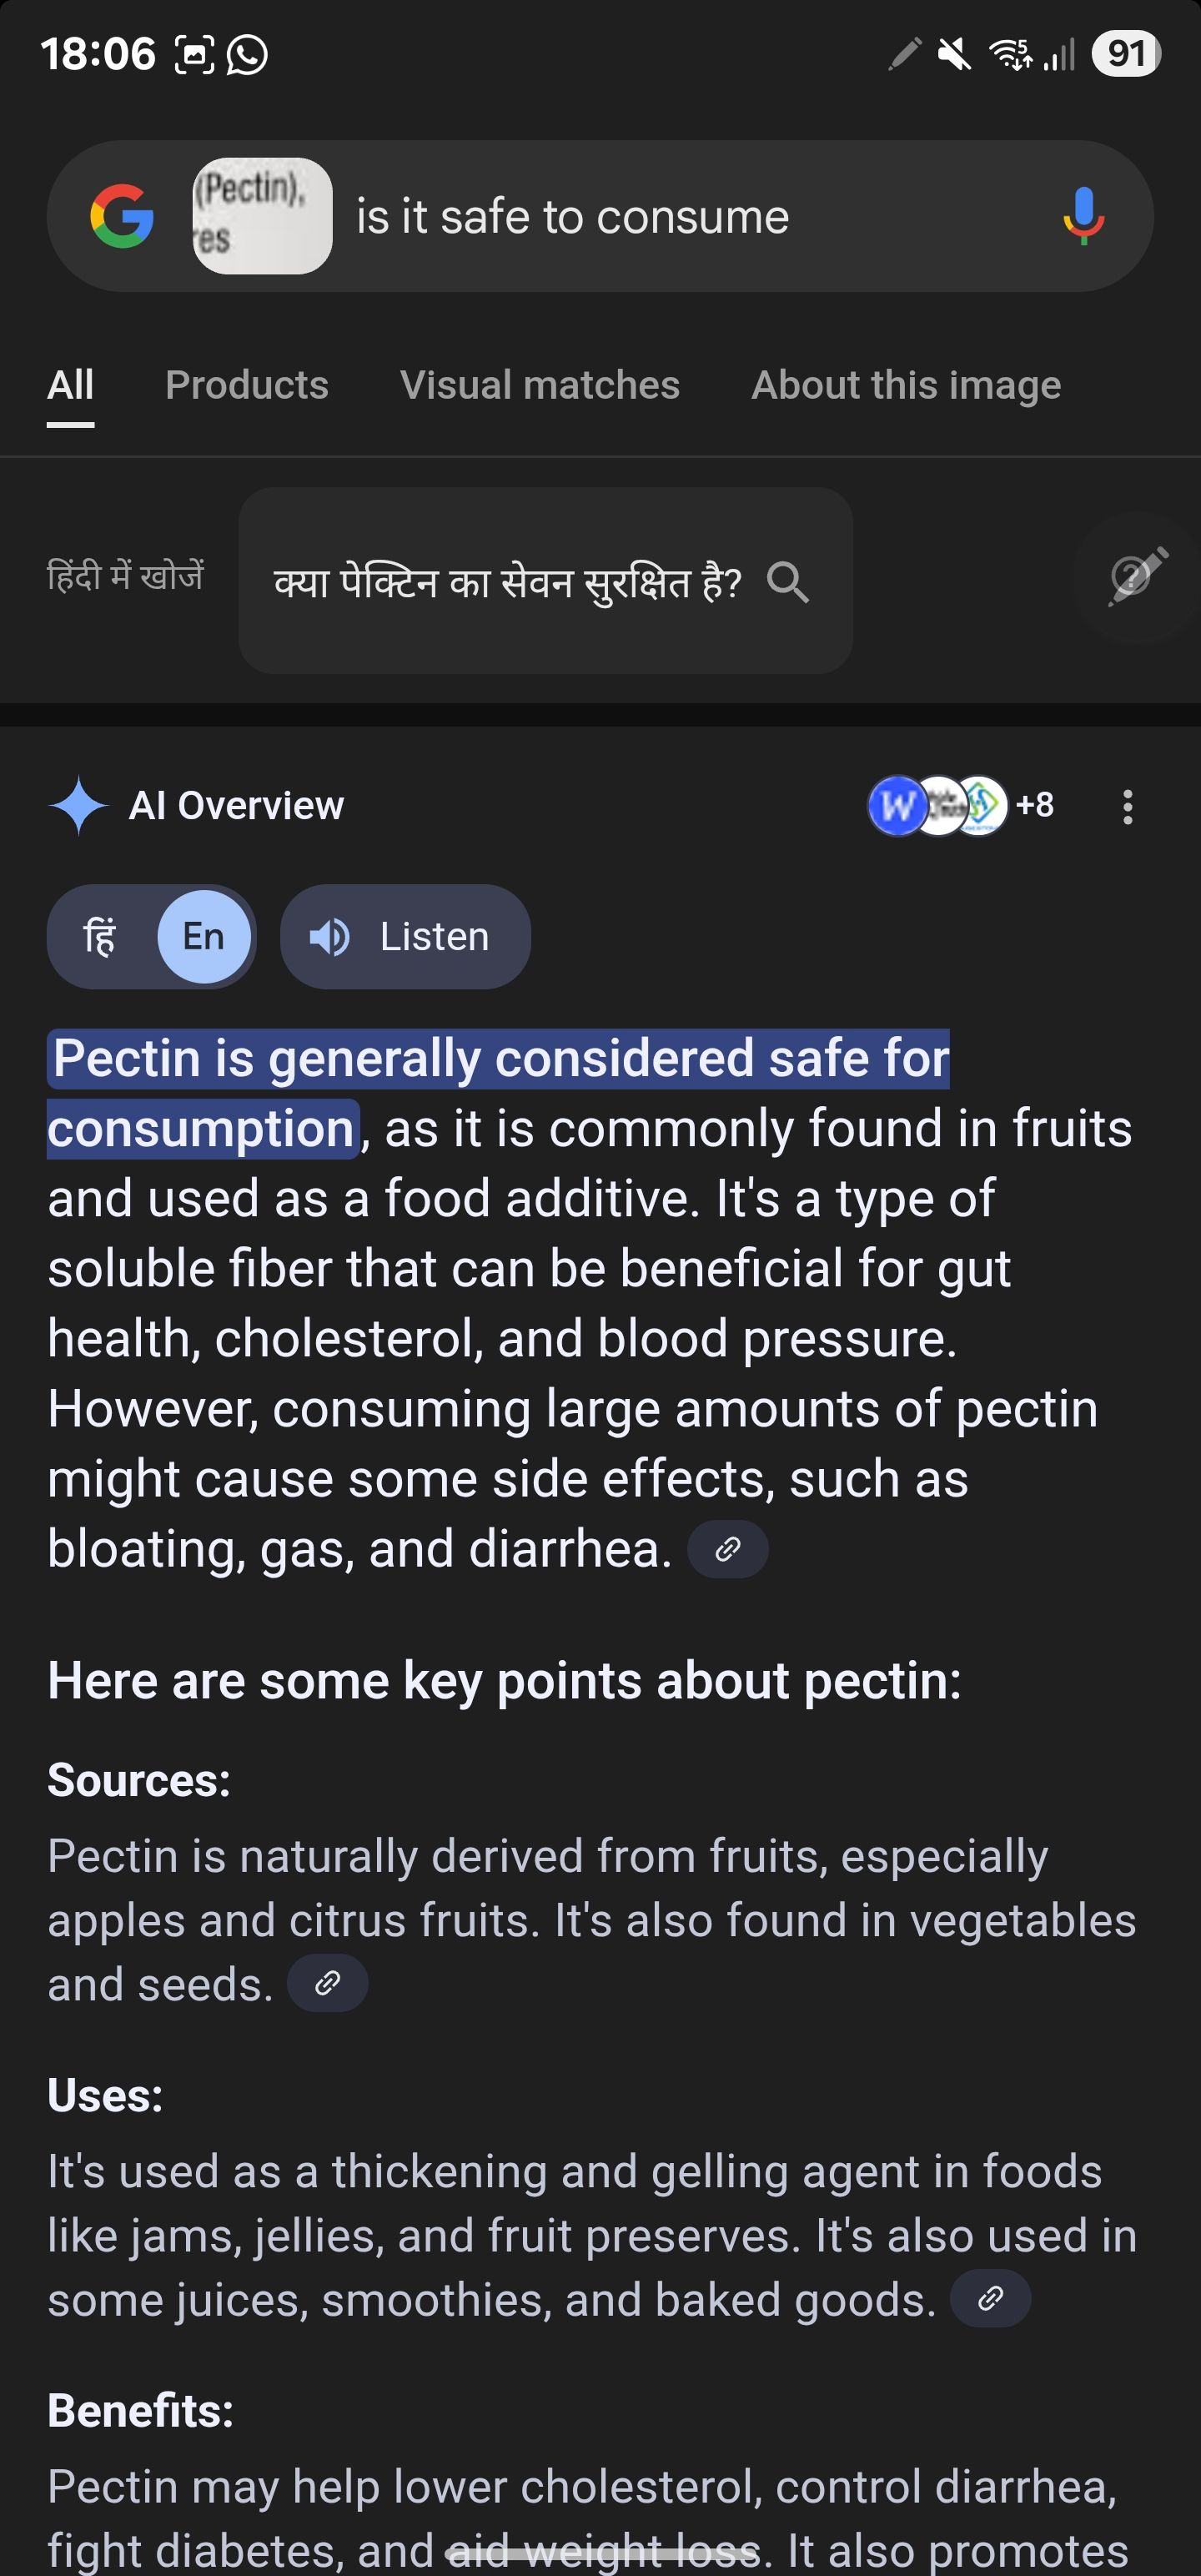Viewport: 1201px width, 2576px height.
Task: Open the Pectin image thumbnail in search bar
Action: click(262, 216)
